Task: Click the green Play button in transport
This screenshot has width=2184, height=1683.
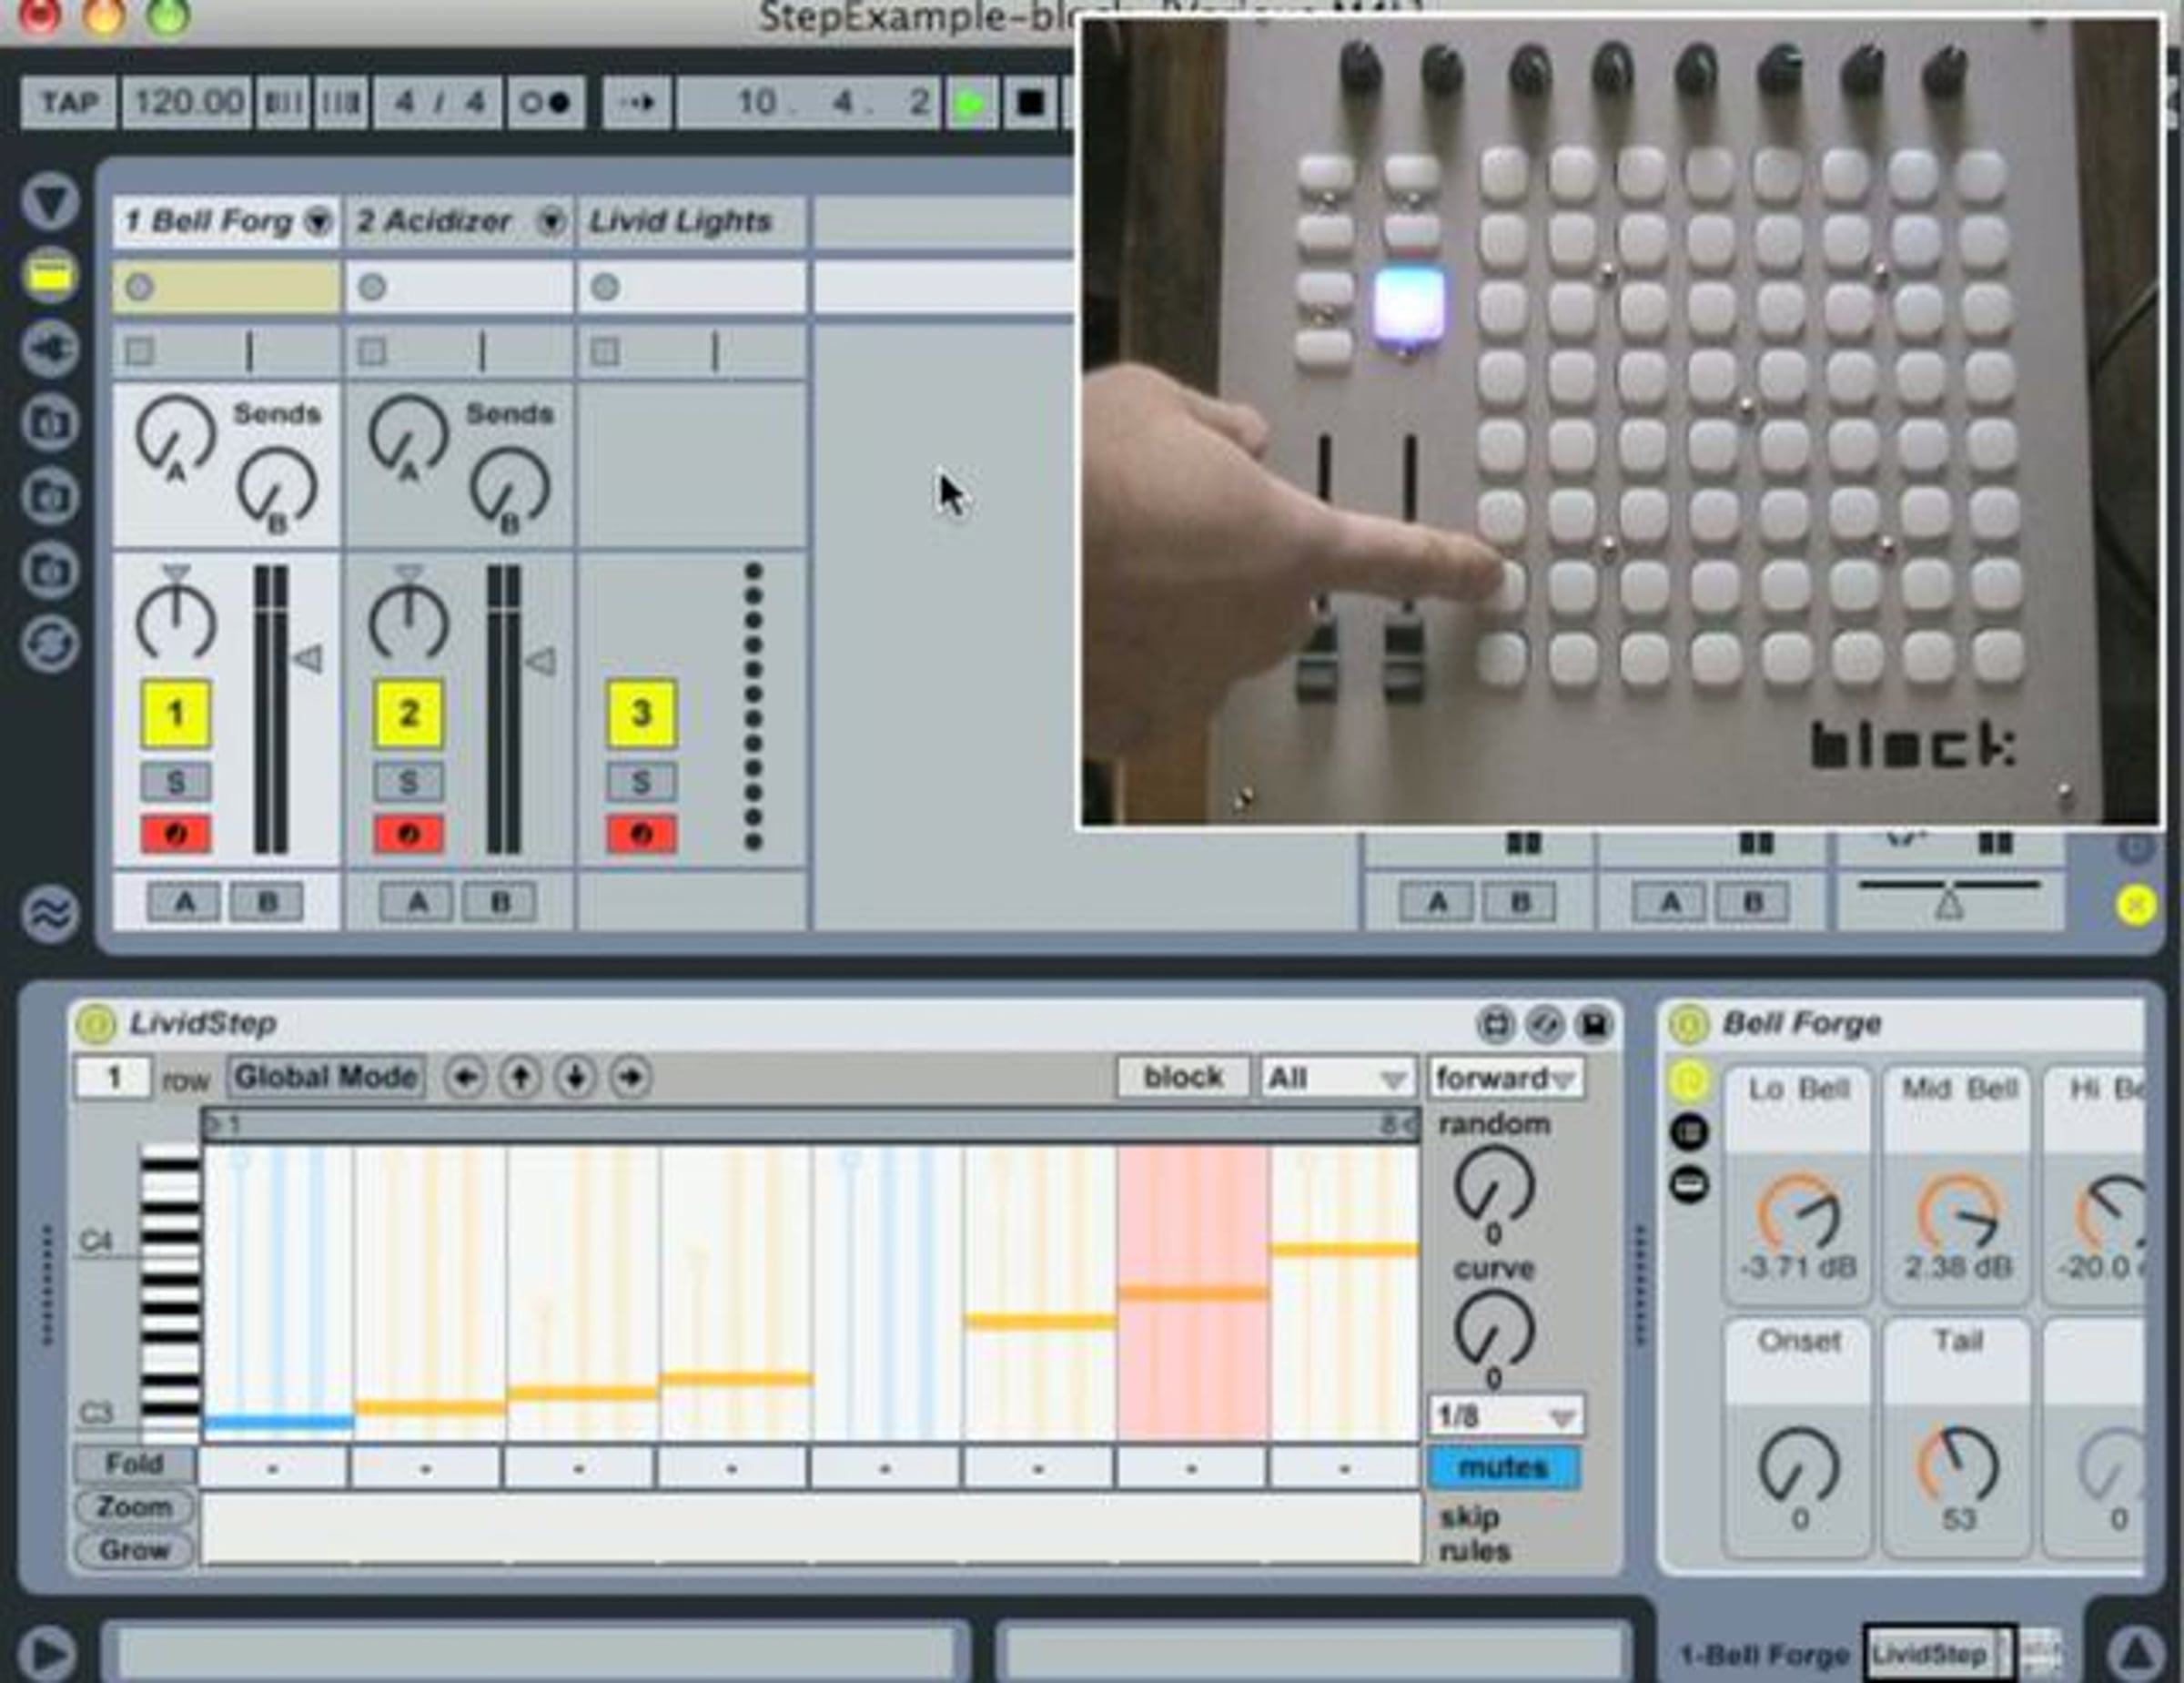Action: pyautogui.click(x=968, y=103)
